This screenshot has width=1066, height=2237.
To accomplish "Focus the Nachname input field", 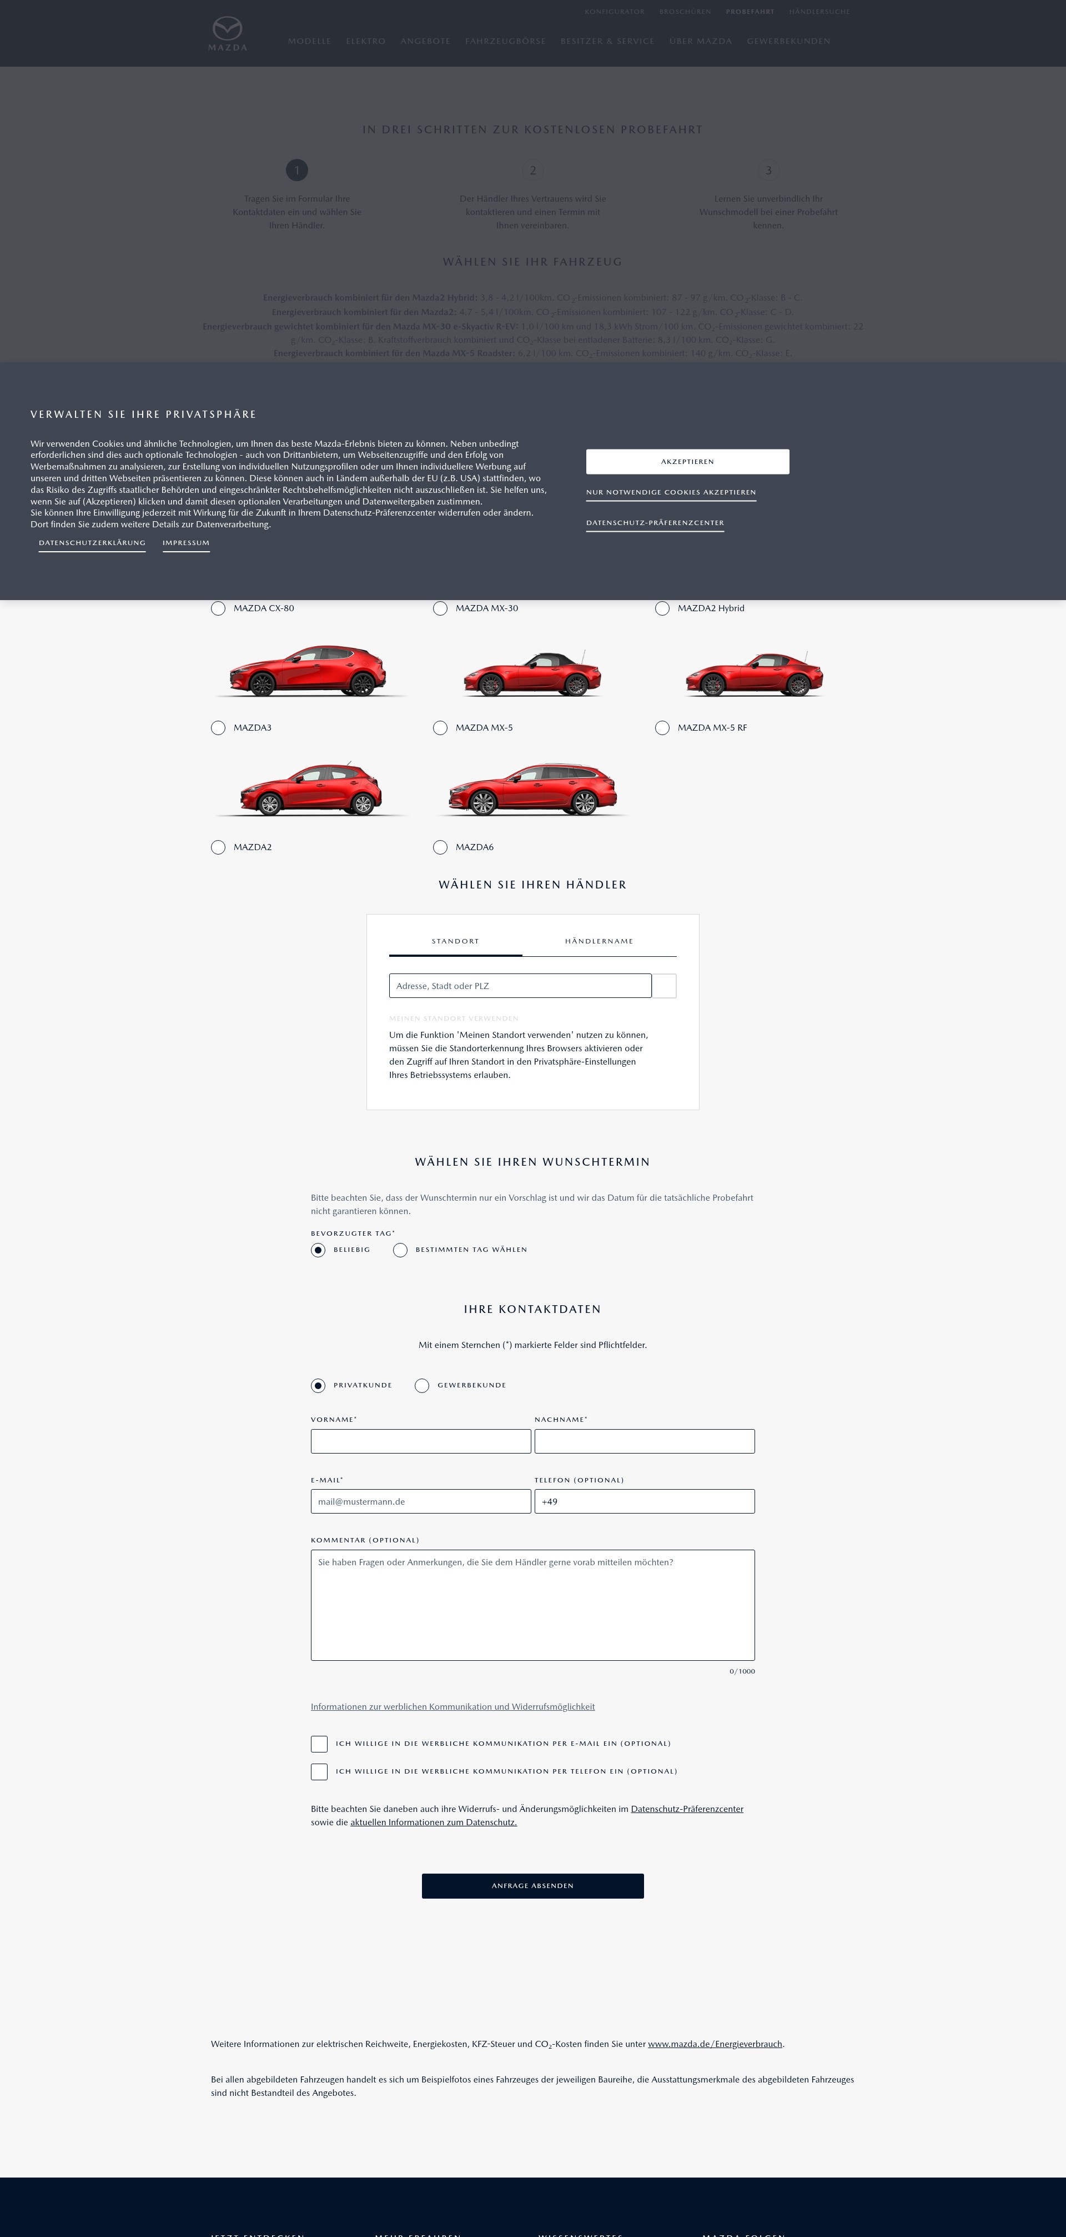I will [645, 1441].
